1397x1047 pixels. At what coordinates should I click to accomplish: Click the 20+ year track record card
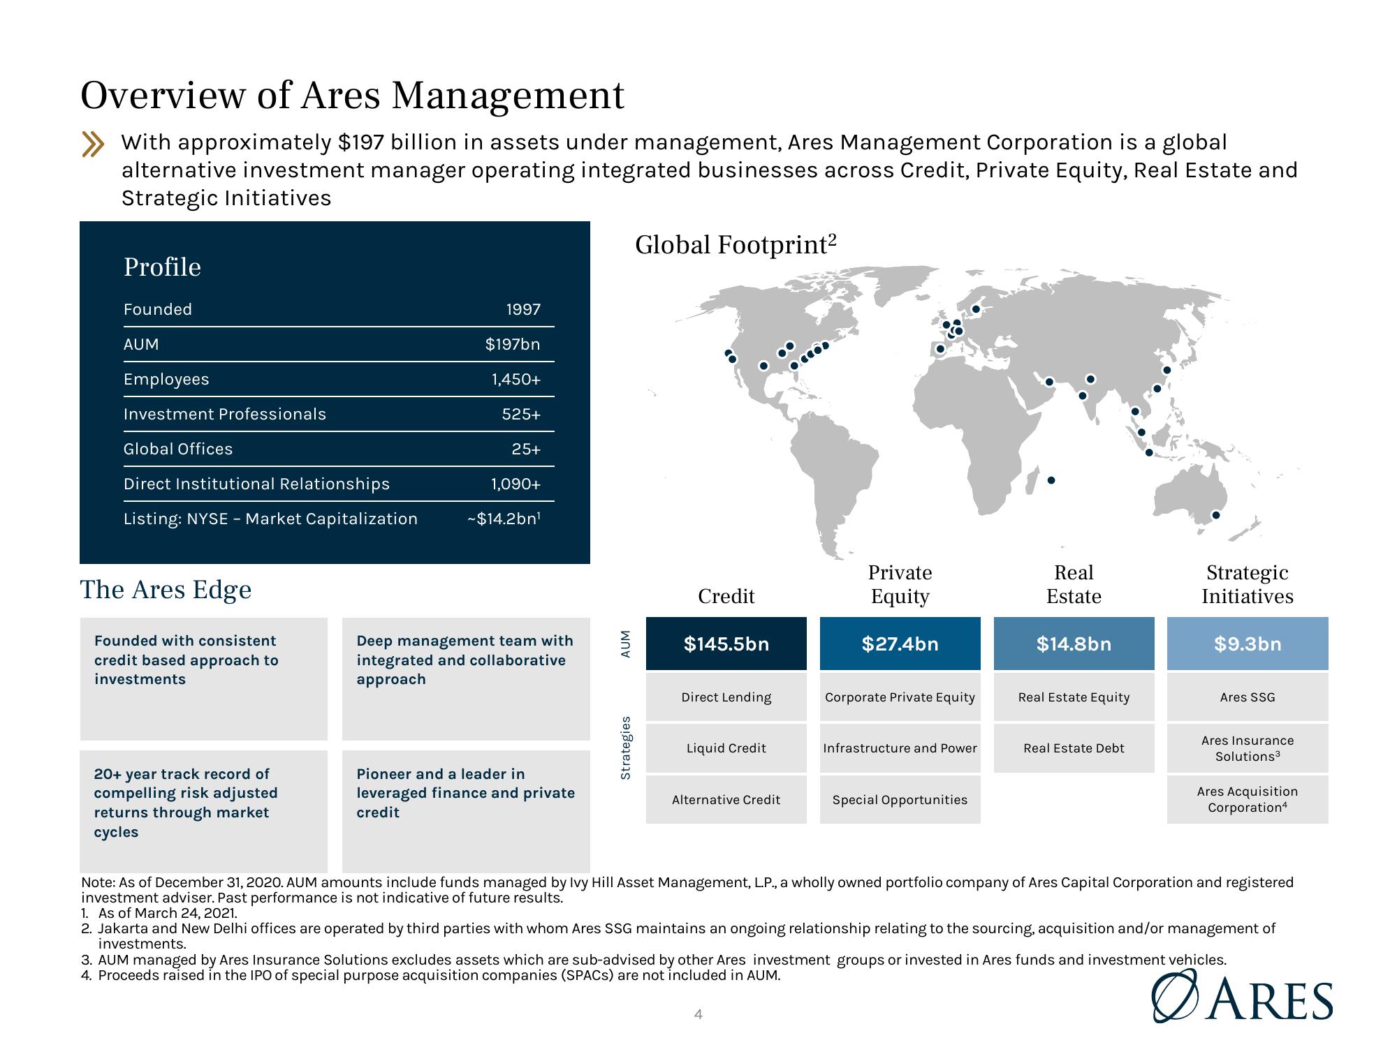tap(204, 811)
